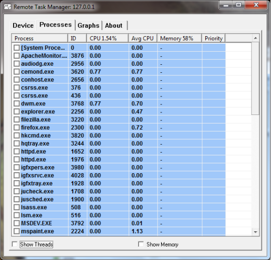Click the 0.72 Avg CPU value
Viewport: 271px width, 260px height.
(137, 127)
